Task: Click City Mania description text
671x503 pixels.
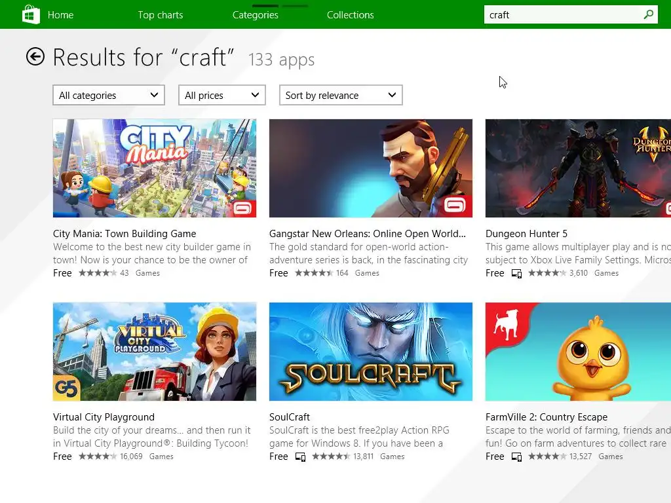Action: [x=152, y=253]
